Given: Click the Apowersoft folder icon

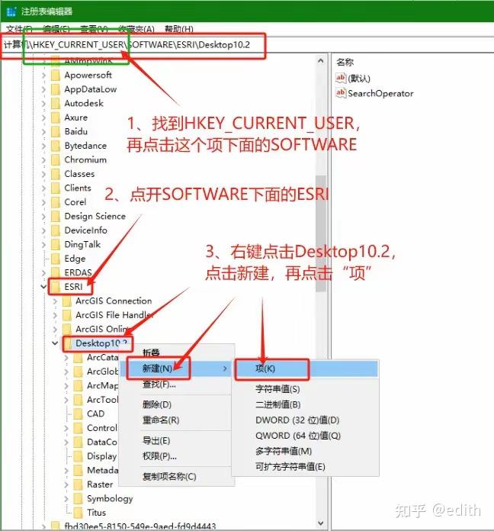Looking at the screenshot, I should [56, 76].
